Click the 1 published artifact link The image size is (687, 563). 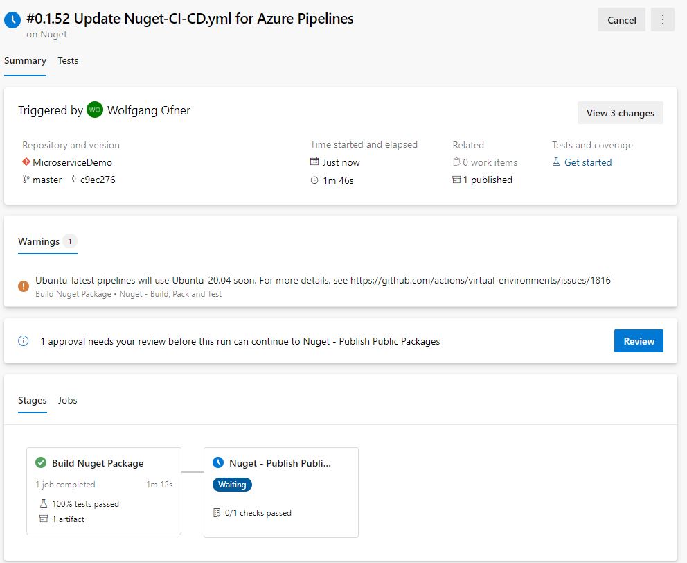488,180
